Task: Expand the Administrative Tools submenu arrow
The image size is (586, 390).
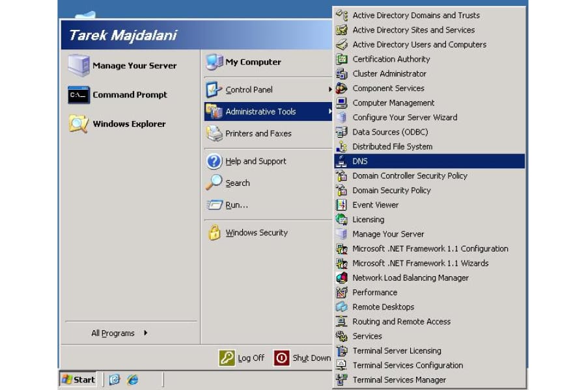Action: [x=330, y=111]
